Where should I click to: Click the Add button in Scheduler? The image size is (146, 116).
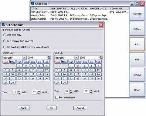pos(137,44)
